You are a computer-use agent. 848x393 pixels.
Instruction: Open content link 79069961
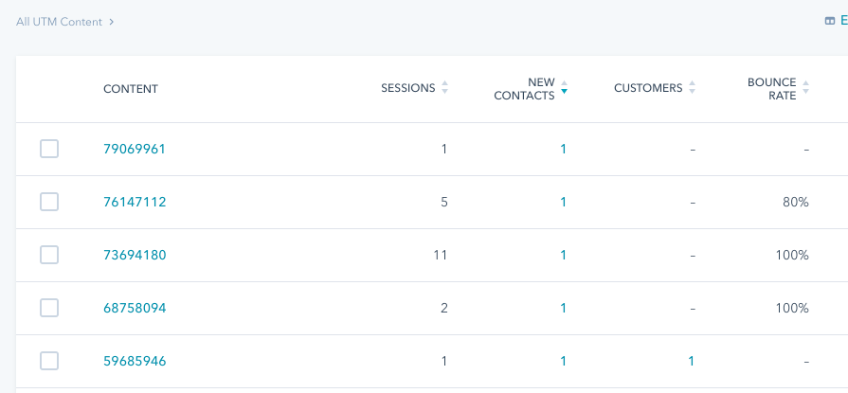click(x=135, y=149)
